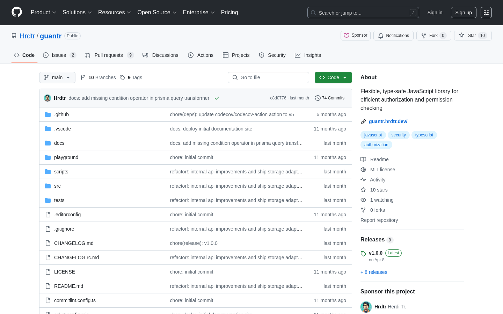Open the main branch selector dropdown
503x314 pixels.
(x=57, y=77)
